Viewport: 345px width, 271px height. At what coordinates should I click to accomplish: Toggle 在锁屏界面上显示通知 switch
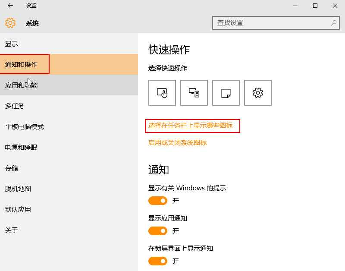pyautogui.click(x=158, y=261)
